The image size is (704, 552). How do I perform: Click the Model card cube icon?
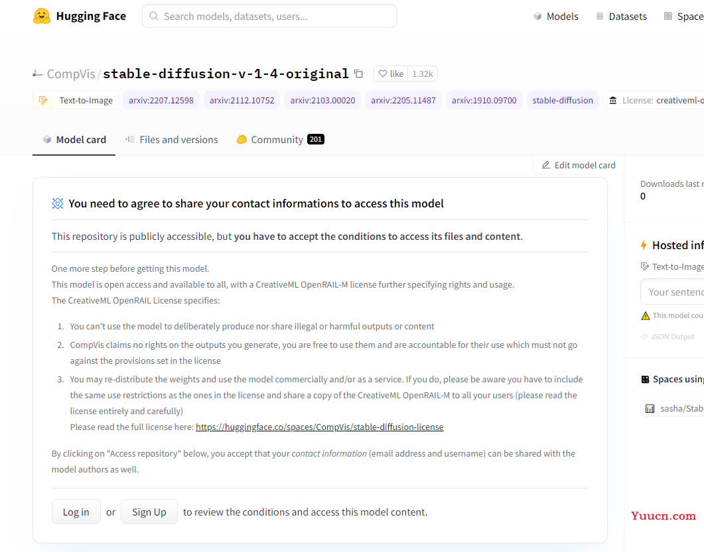tap(46, 139)
